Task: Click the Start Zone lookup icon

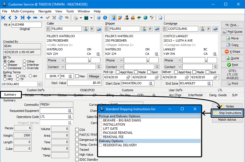Action: (x=151, y=83)
